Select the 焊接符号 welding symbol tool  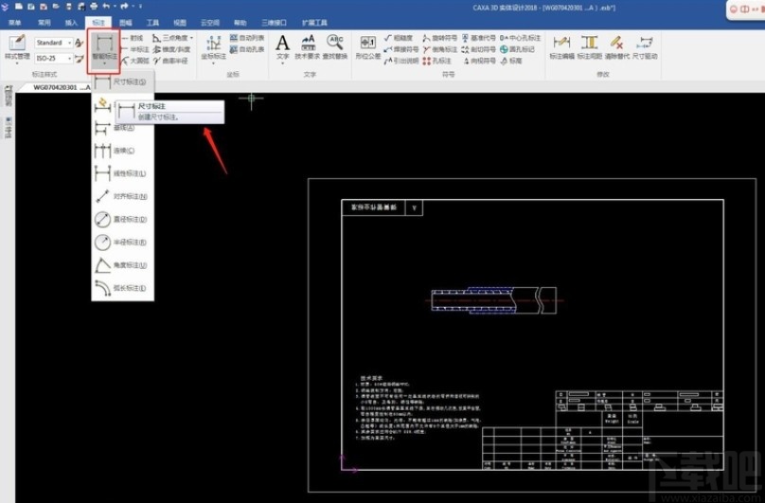pos(401,49)
